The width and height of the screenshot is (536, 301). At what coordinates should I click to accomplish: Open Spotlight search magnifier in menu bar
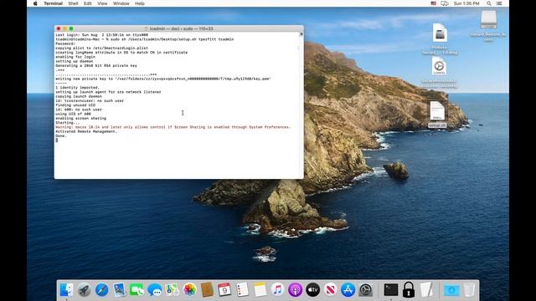489,3
